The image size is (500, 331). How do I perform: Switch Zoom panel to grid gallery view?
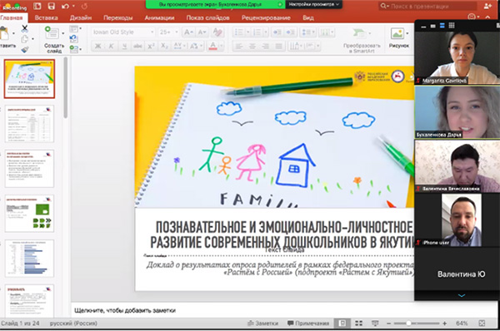tap(452, 26)
